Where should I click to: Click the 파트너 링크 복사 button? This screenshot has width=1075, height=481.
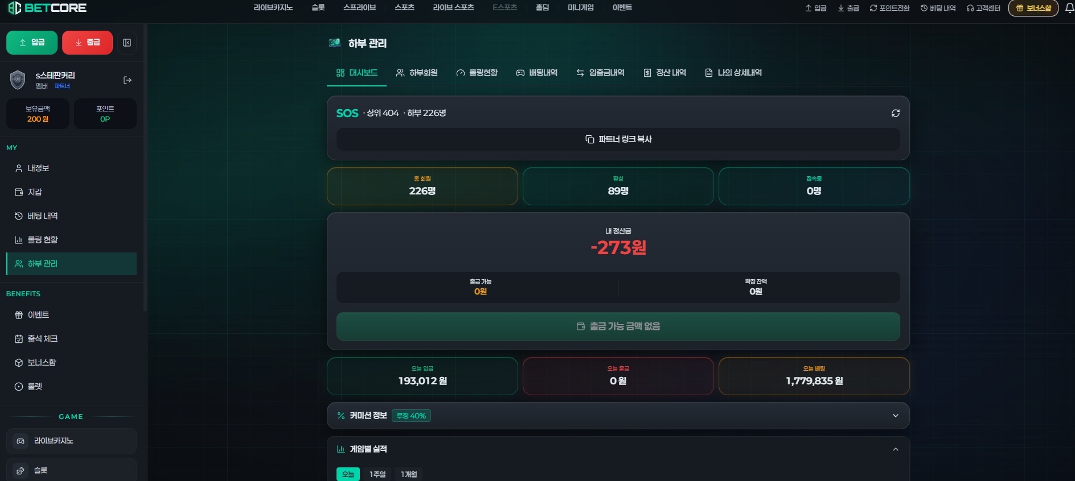pos(618,139)
